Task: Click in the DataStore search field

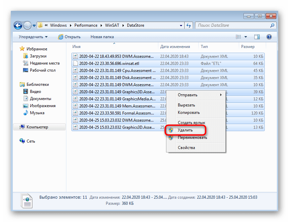Action: 232,25
